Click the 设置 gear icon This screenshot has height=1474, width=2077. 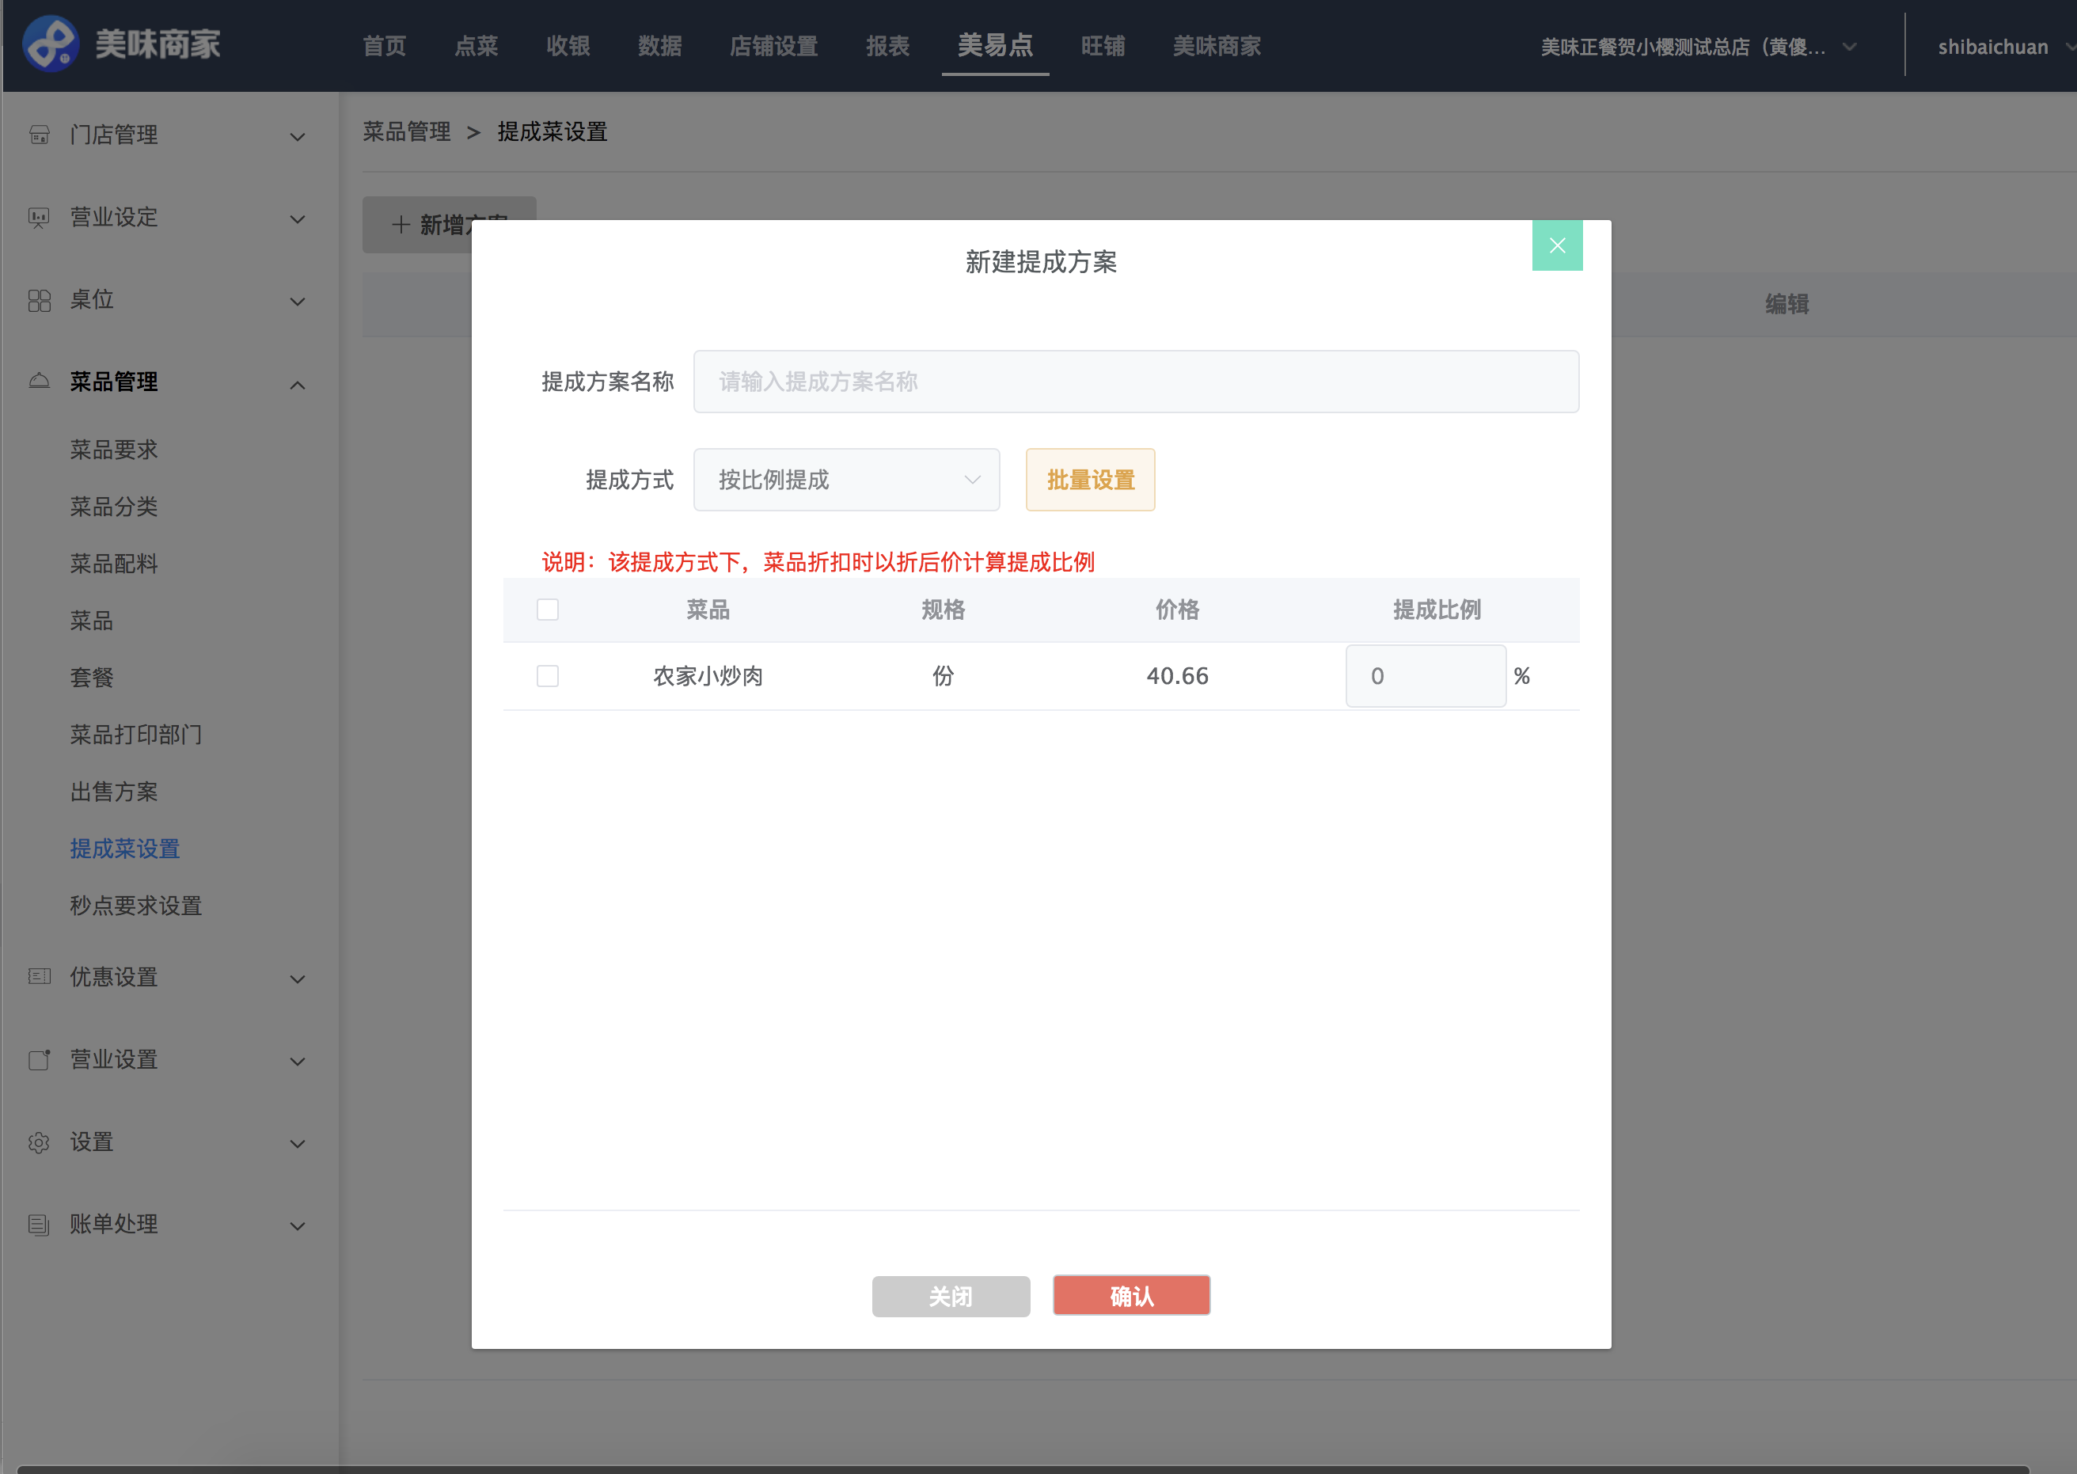click(x=39, y=1142)
